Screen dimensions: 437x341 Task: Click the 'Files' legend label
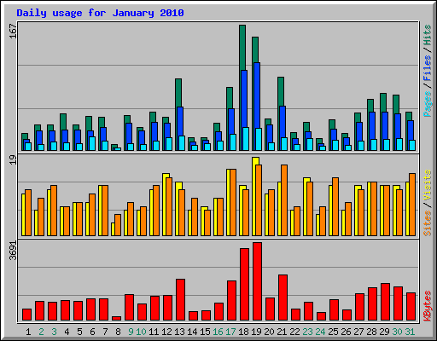427,68
